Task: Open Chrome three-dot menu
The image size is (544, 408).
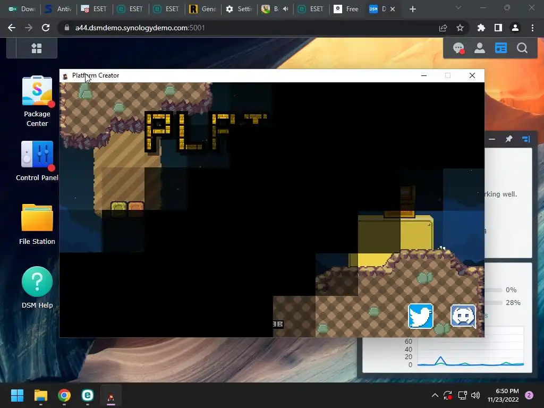Action: tap(532, 28)
